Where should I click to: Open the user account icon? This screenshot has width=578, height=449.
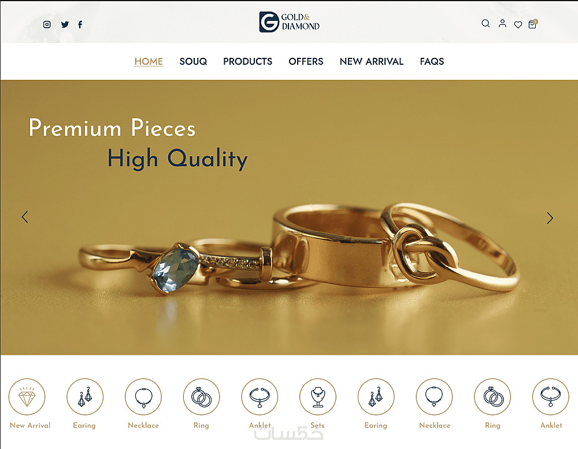point(502,23)
